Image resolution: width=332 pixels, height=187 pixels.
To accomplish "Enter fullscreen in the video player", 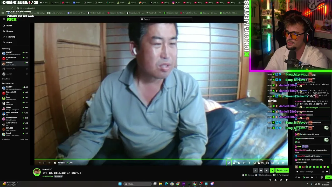I will click(x=278, y=163).
